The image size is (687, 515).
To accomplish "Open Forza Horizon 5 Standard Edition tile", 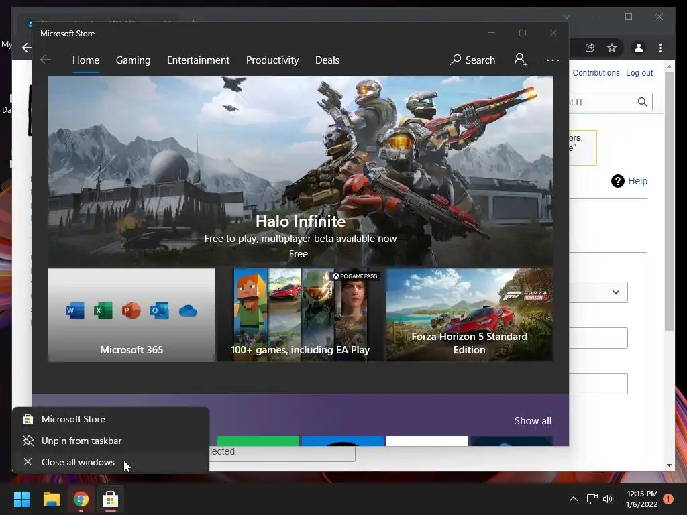I will point(469,315).
